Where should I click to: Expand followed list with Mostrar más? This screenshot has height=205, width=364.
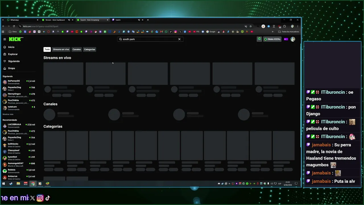(8, 114)
